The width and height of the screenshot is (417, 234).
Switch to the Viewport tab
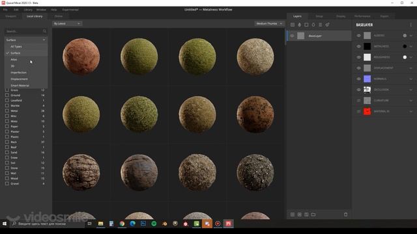click(11, 16)
